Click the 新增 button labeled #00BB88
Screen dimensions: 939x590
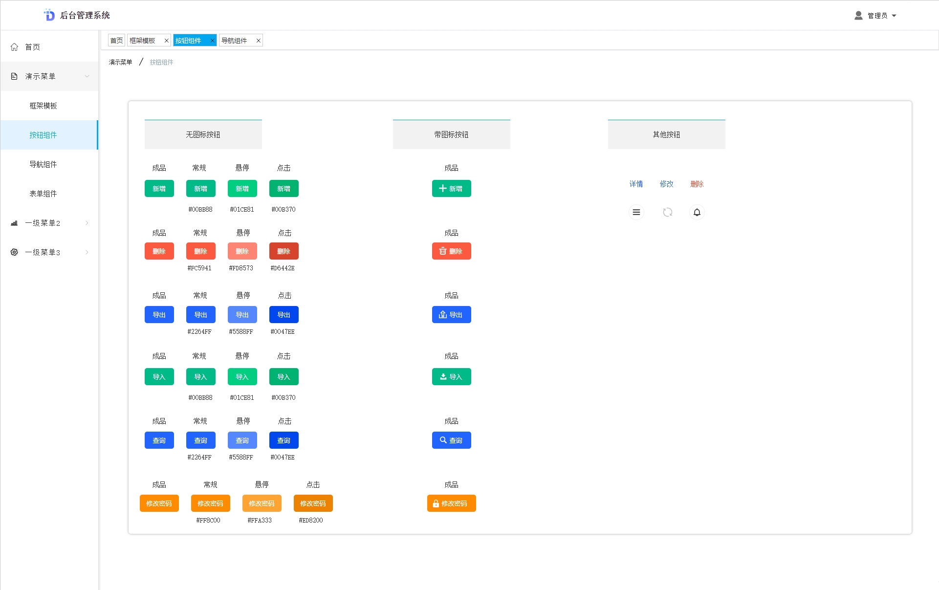[x=201, y=189]
